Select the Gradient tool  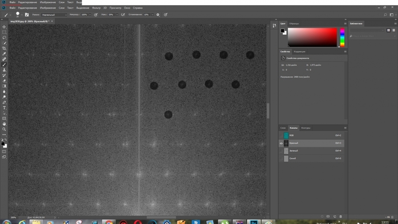point(4,86)
